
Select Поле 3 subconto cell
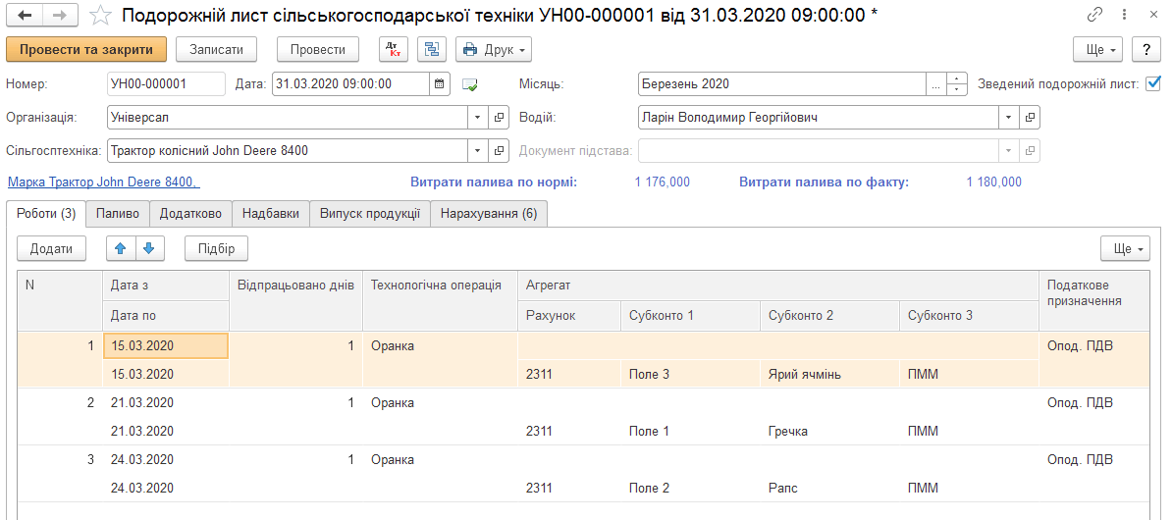[x=690, y=375]
